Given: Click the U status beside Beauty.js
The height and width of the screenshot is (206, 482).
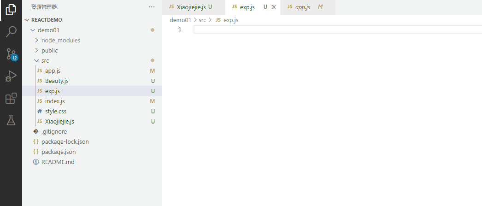Looking at the screenshot, I should tap(153, 81).
